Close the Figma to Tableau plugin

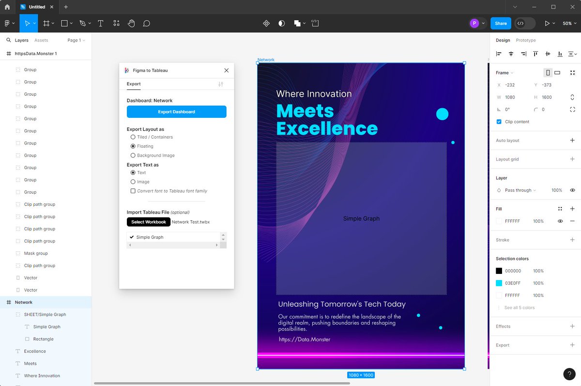tap(227, 71)
